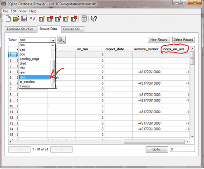
Task: Open the Execute SQL tab
Action: pos(72,29)
